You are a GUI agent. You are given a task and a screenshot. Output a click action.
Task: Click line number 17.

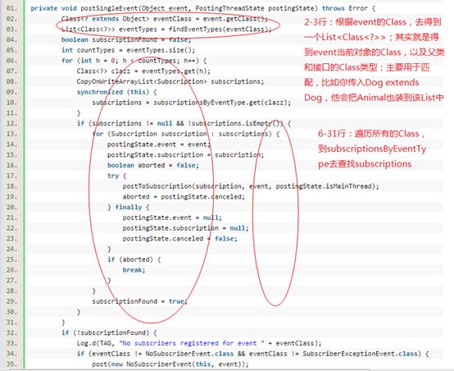tap(11, 176)
